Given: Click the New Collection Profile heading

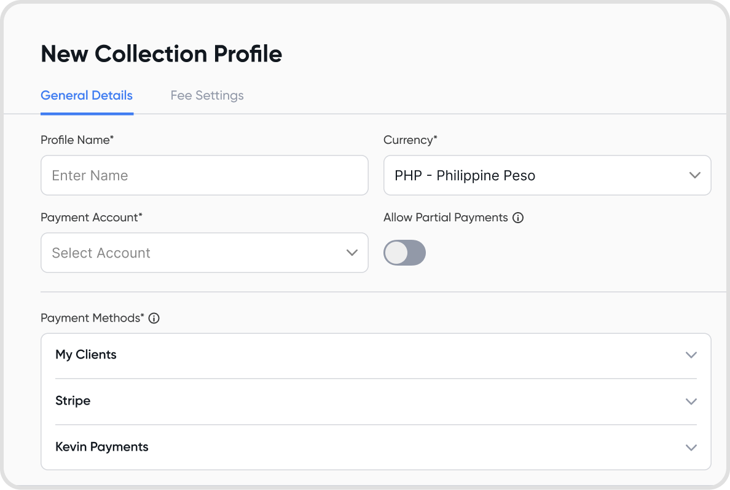Looking at the screenshot, I should (161, 54).
